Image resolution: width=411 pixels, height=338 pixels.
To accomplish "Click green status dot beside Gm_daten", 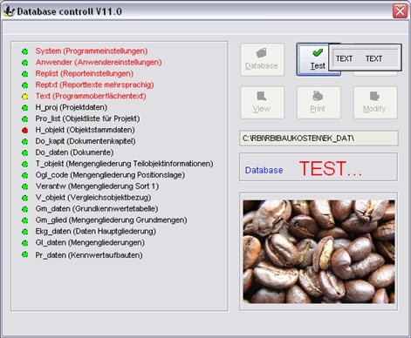I will click(x=25, y=209).
